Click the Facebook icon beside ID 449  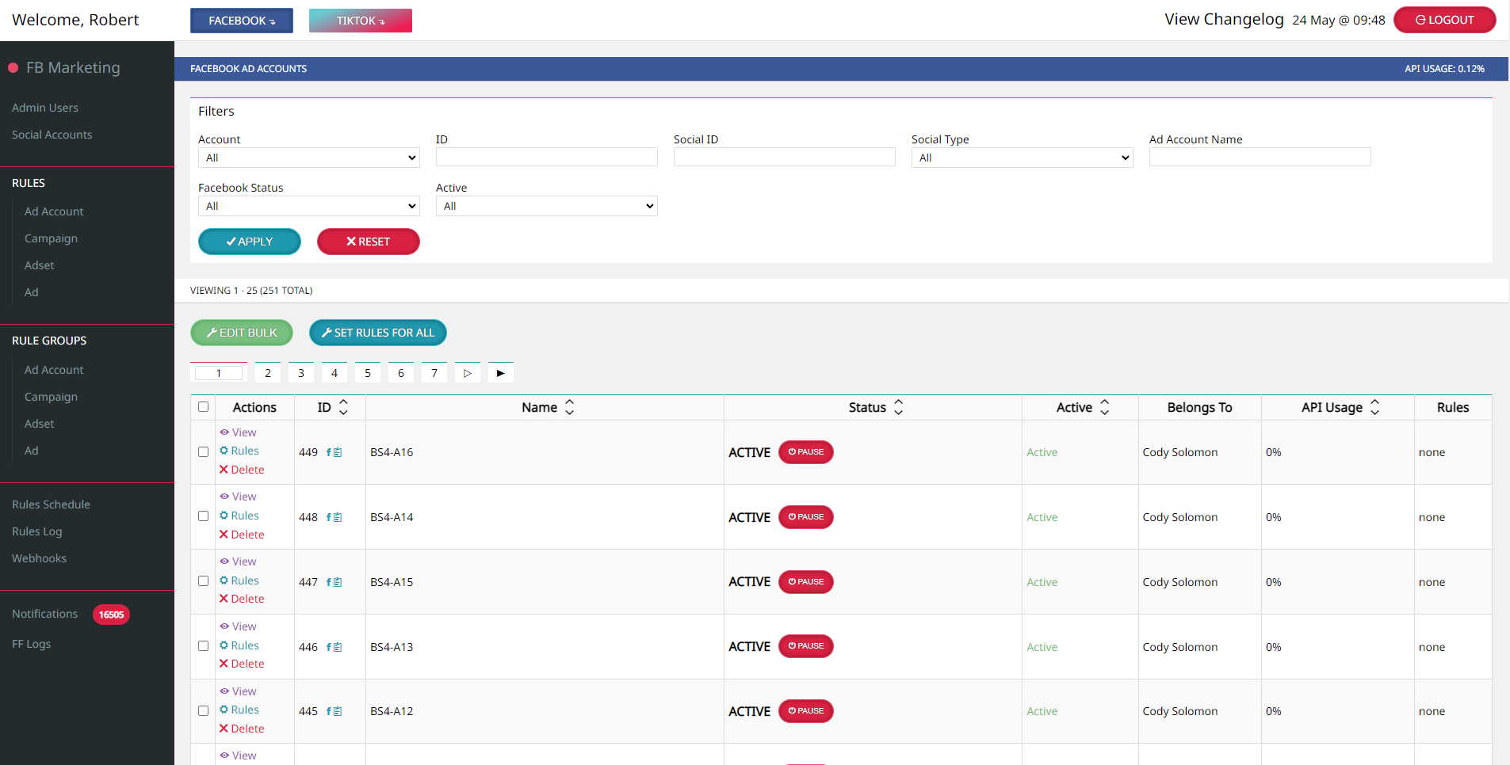(328, 452)
